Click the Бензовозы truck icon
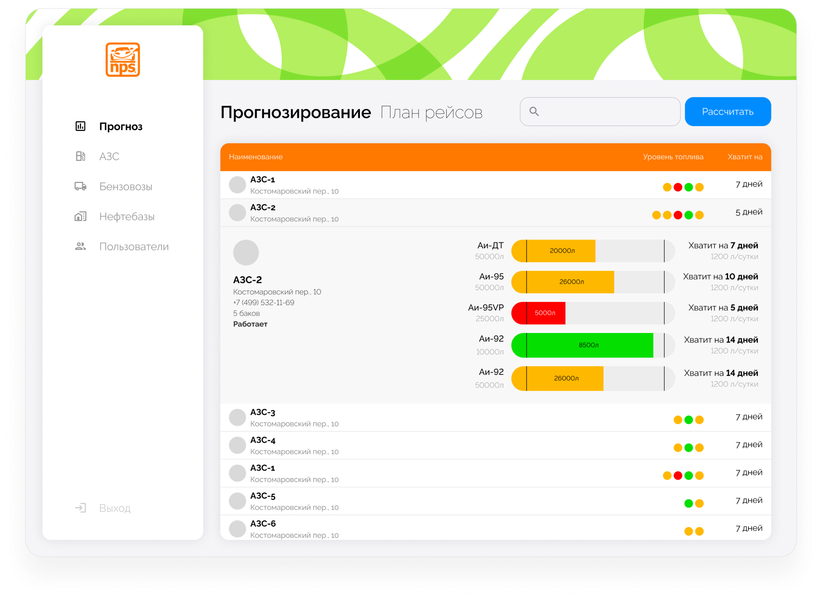821x598 pixels. point(81,186)
